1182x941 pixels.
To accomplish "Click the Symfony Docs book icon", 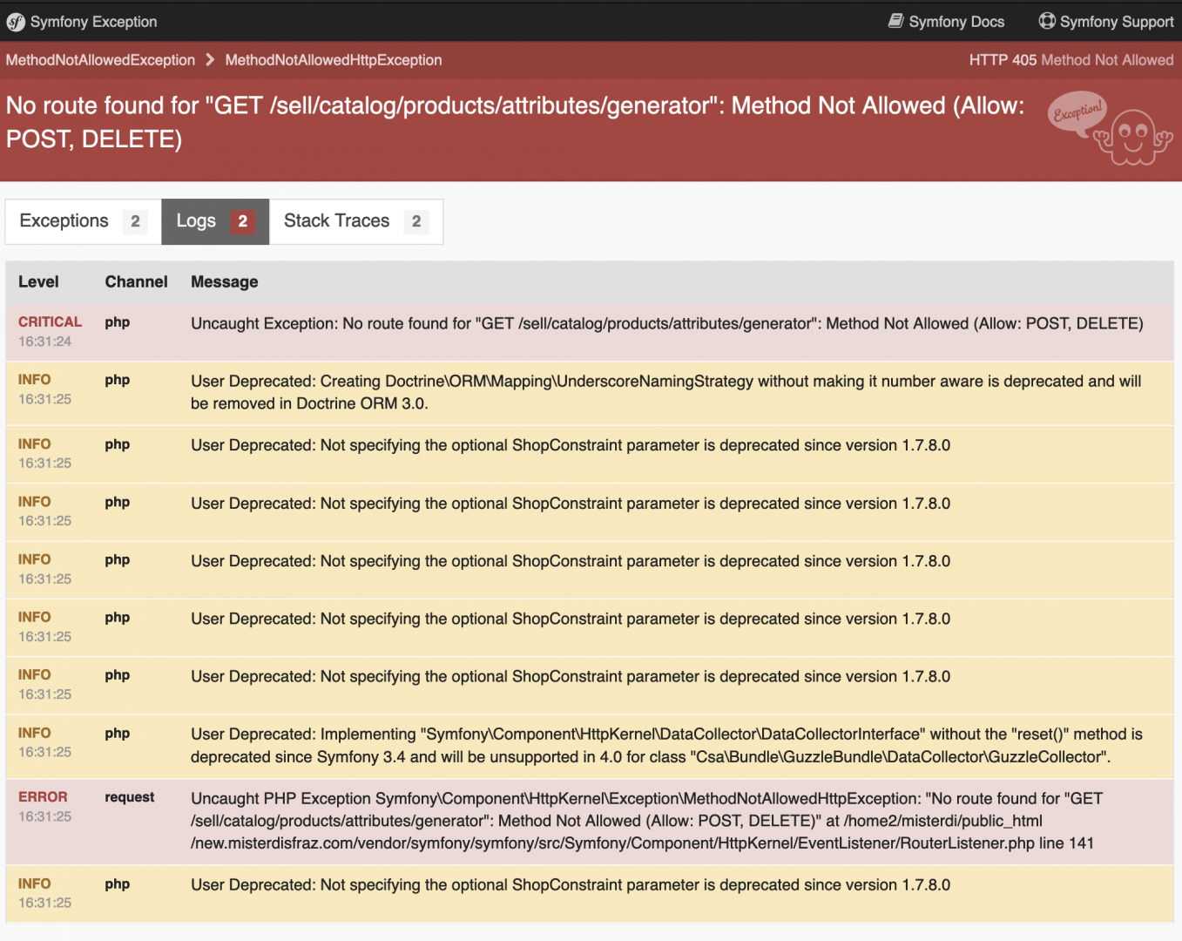I will (895, 21).
